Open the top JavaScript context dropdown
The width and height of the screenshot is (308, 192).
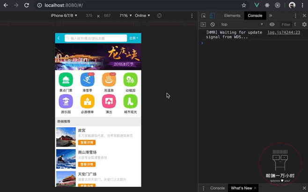tap(242, 24)
